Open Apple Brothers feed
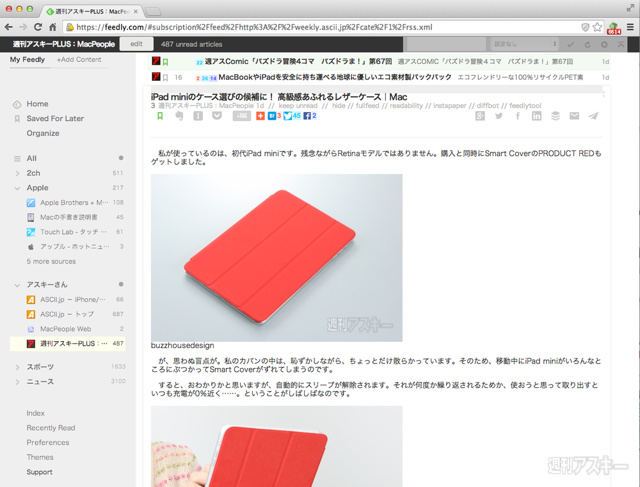The width and height of the screenshot is (640, 487). pos(74,202)
